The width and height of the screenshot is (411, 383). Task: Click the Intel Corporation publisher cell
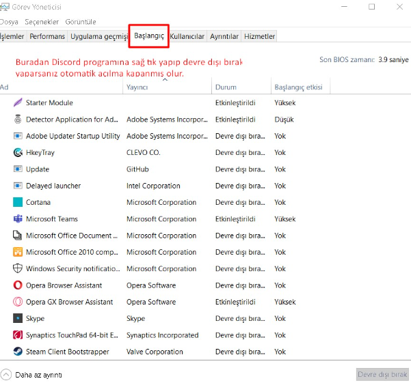(153, 186)
